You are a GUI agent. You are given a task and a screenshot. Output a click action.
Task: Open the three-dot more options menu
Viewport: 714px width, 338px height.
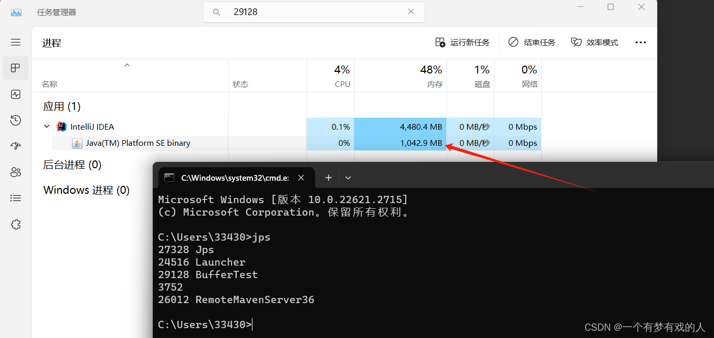(x=640, y=42)
